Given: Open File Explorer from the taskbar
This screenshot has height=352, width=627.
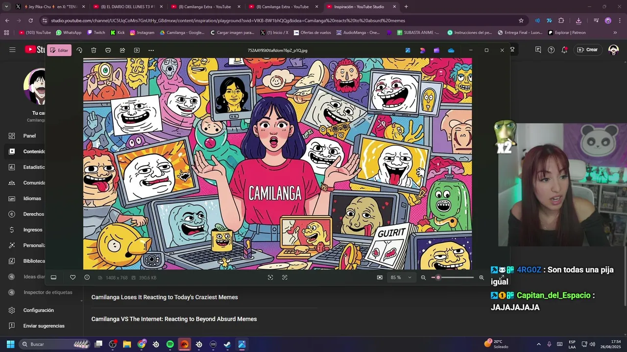Looking at the screenshot, I should click(127, 344).
